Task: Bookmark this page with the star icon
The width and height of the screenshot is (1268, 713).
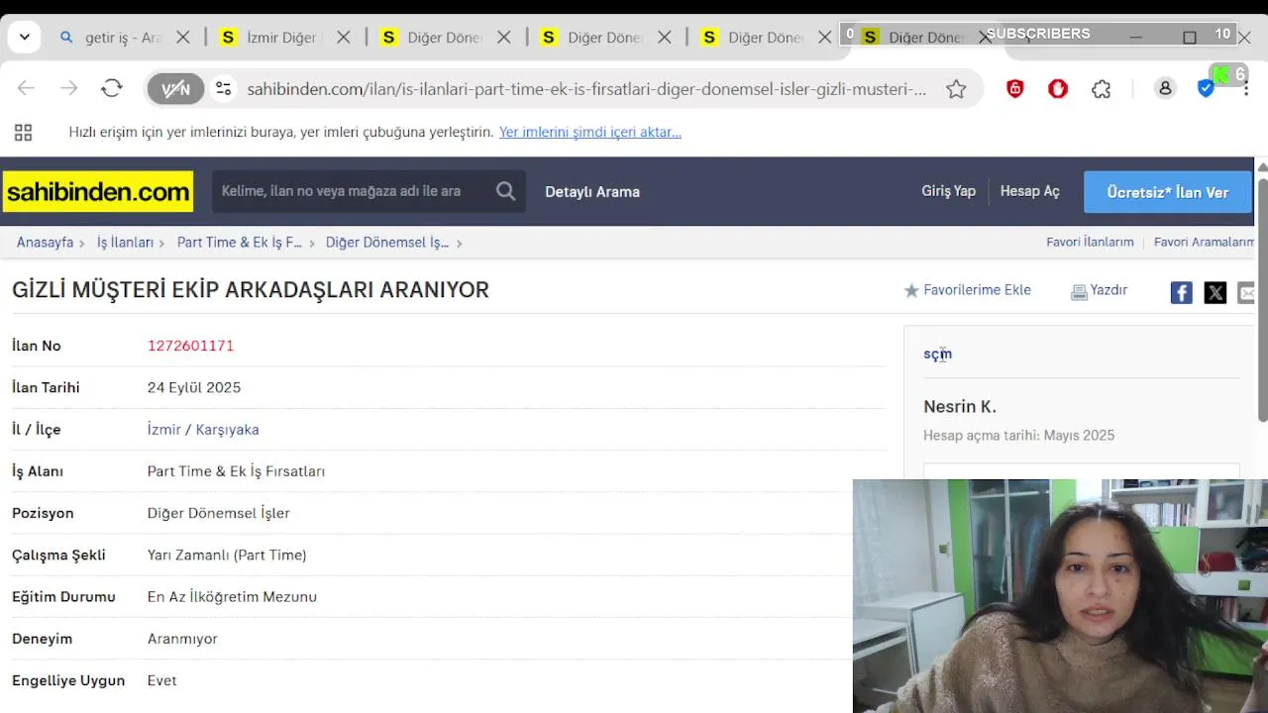Action: pyautogui.click(x=956, y=89)
